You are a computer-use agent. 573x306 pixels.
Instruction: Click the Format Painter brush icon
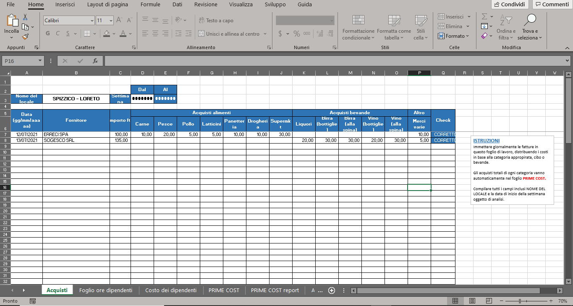tap(25, 37)
